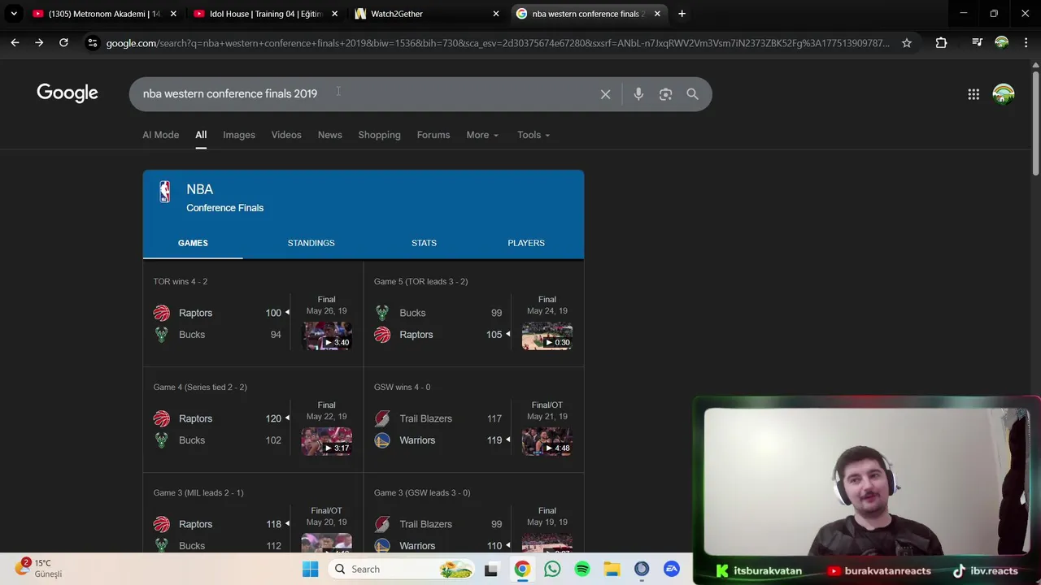Reload the Google search page
The image size is (1041, 585).
point(63,42)
